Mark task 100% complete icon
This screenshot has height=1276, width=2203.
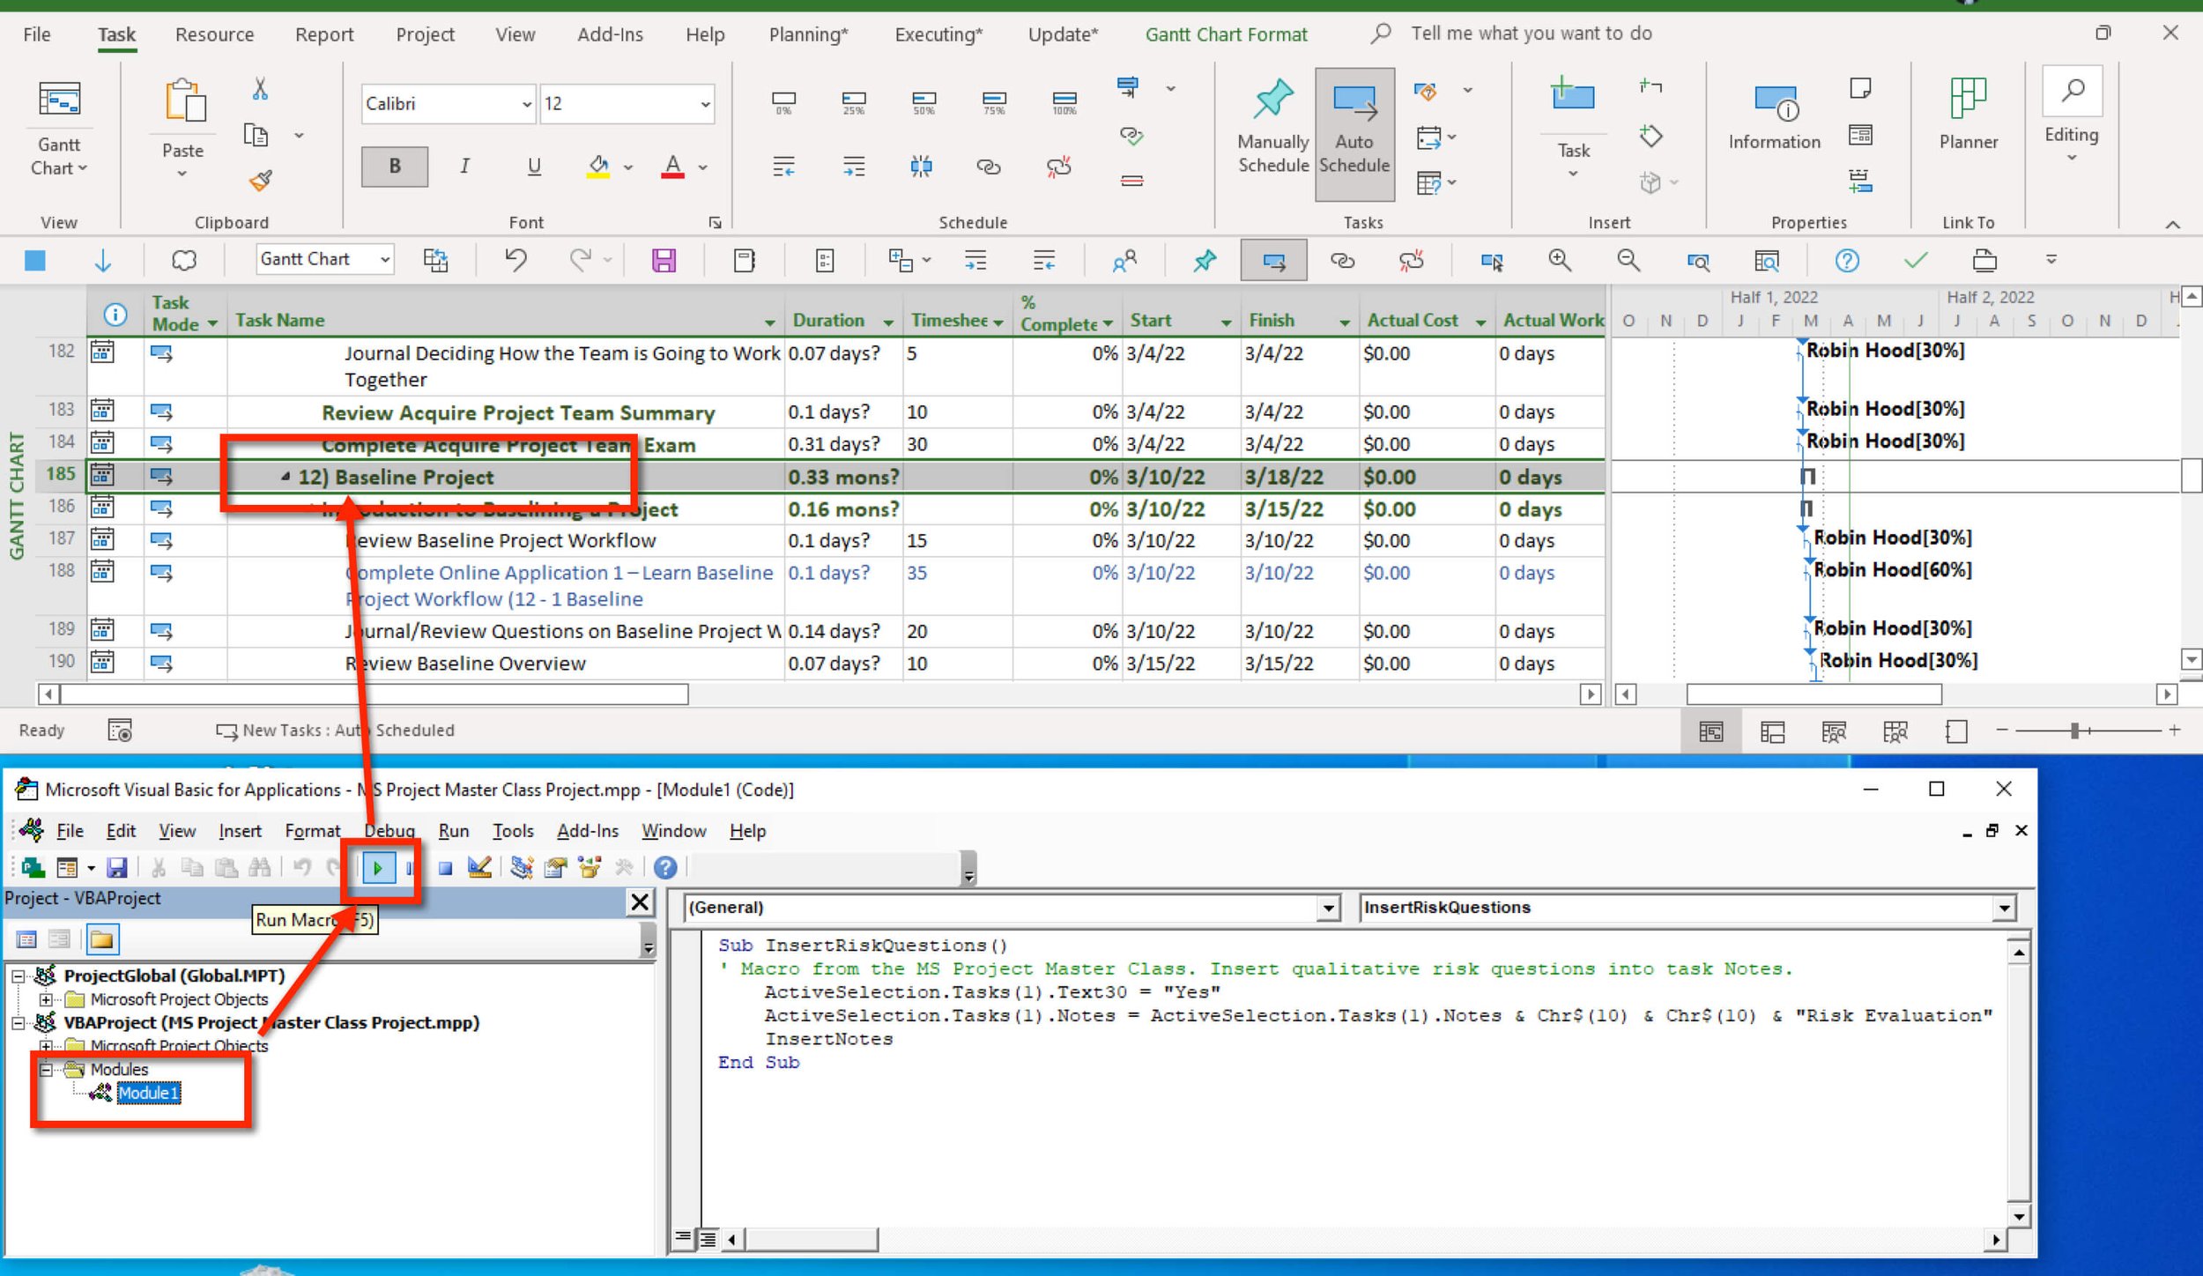(1064, 102)
